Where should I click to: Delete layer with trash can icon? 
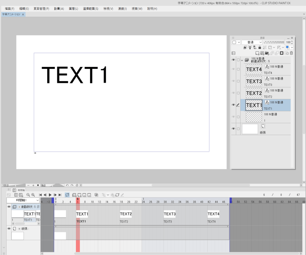point(291,53)
